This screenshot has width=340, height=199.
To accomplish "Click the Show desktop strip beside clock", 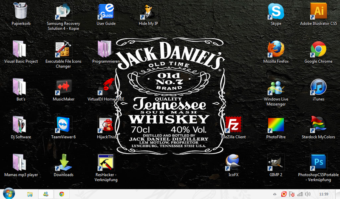I will [x=338, y=194].
